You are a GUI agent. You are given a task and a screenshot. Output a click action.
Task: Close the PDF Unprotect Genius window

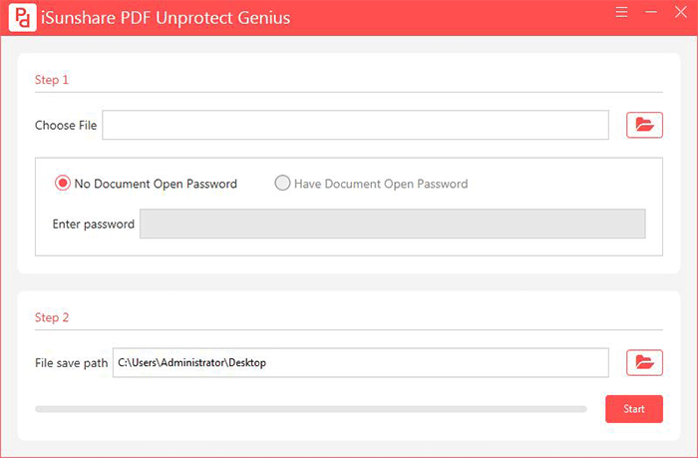point(681,12)
